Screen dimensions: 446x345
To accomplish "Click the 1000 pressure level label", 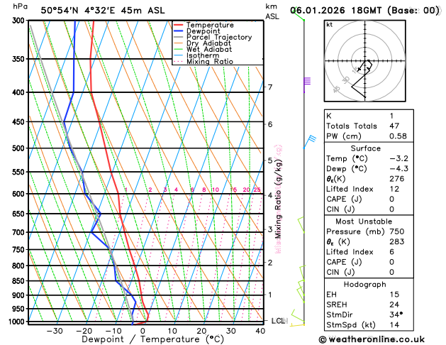I will (x=18, y=322).
